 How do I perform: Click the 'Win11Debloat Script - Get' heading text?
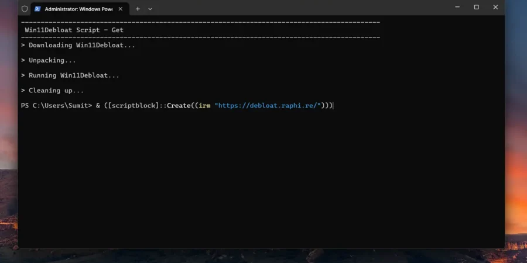74,30
